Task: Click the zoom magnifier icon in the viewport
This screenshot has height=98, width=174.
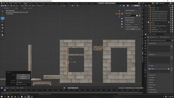Action: pyautogui.click(x=122, y=19)
